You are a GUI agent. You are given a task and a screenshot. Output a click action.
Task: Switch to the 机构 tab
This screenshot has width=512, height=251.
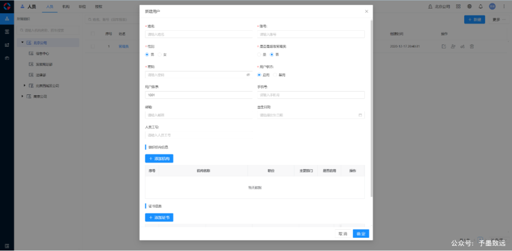coord(66,6)
